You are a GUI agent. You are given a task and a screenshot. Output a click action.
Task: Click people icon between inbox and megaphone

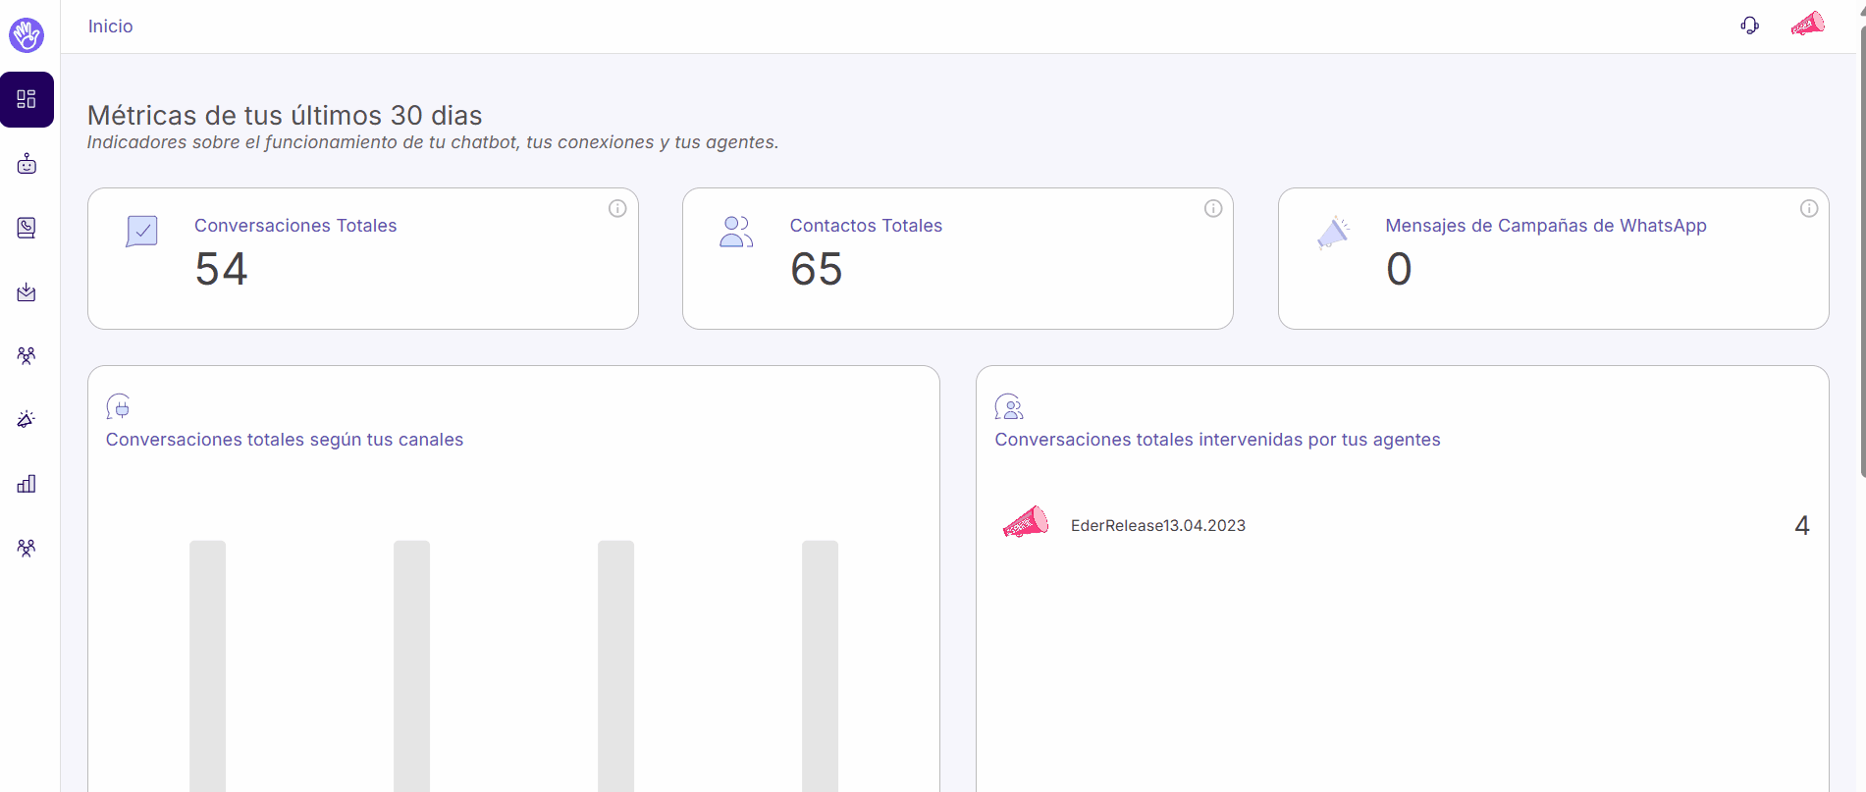point(27,355)
